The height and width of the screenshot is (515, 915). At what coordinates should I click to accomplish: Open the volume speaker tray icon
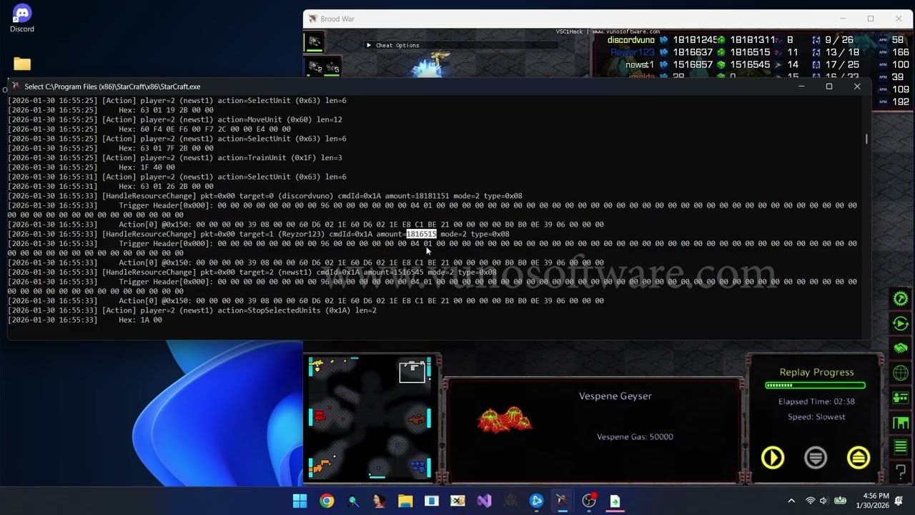pyautogui.click(x=823, y=501)
